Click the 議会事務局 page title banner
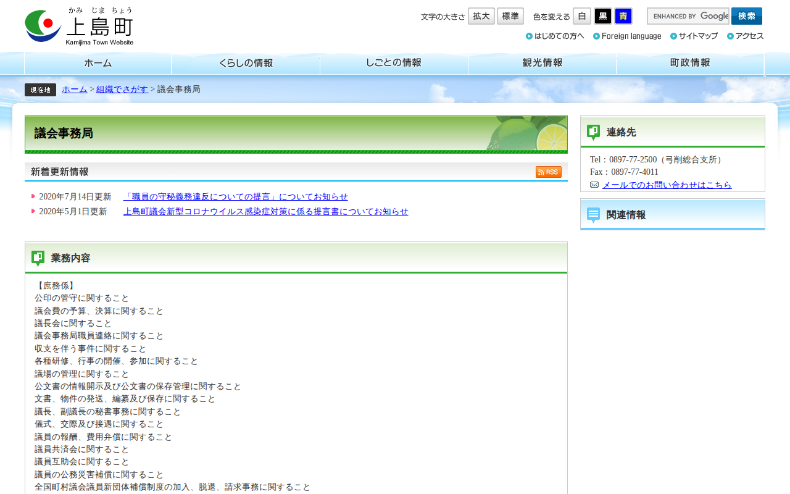Screen dimensions: 790x494 (296, 134)
